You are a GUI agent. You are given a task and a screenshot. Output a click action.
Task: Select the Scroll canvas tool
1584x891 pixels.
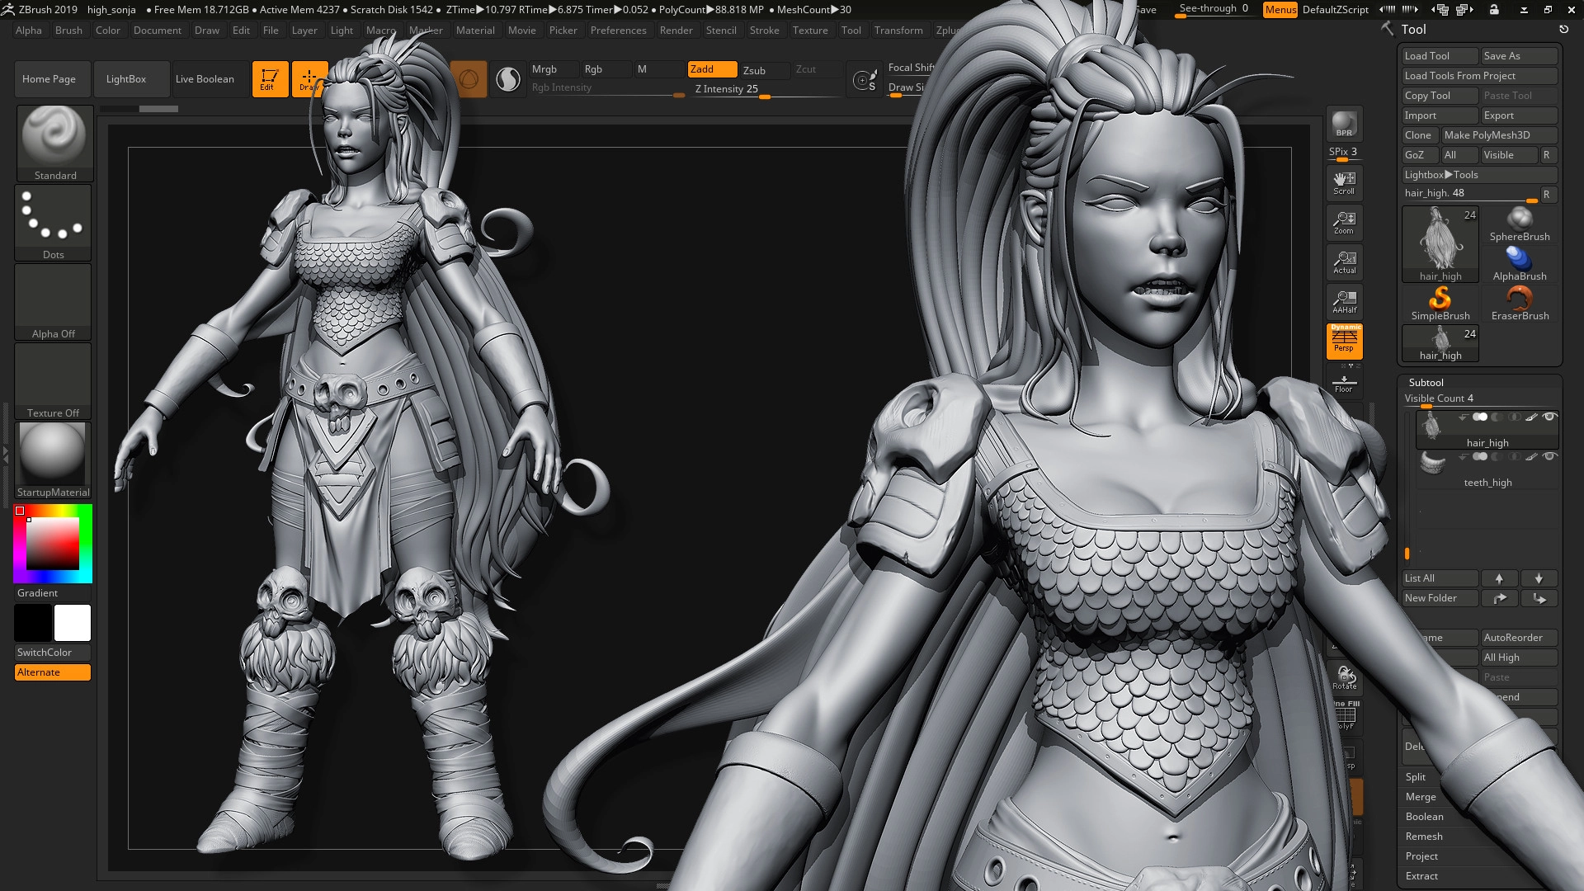coord(1344,182)
